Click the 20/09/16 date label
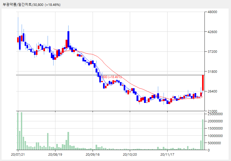Image resolution: width=231 pixels, height=161 pixels. click(93, 155)
